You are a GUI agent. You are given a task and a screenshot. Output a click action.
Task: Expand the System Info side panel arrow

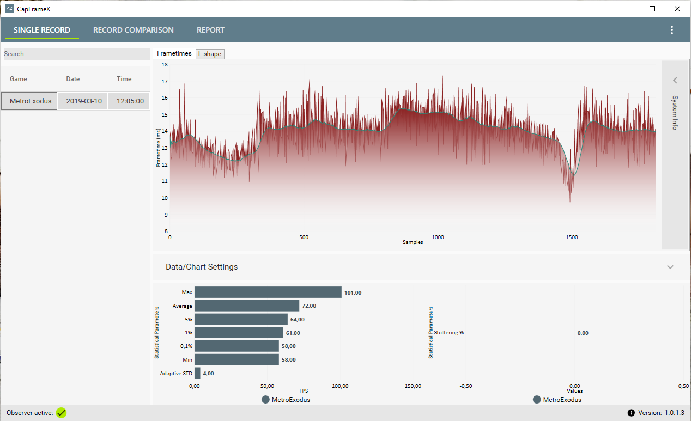point(675,81)
